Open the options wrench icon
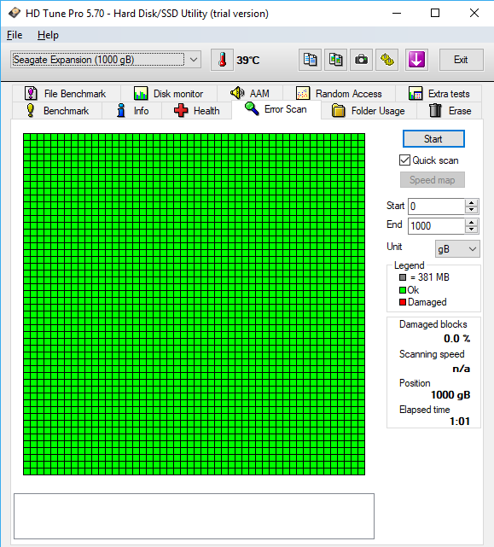Screen dimensions: 494x547 point(386,60)
